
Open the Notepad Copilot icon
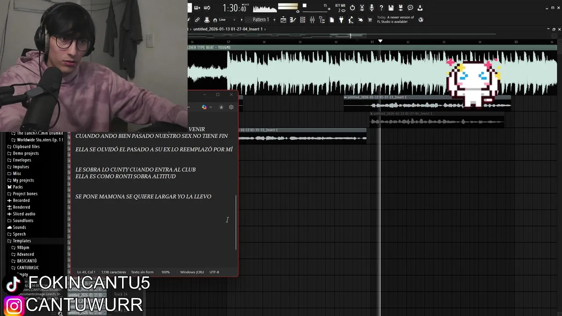tap(204, 107)
